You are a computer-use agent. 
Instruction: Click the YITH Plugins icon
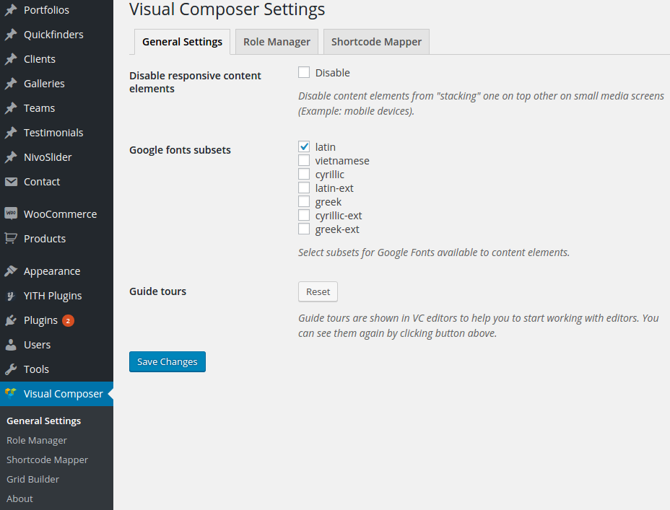(11, 296)
